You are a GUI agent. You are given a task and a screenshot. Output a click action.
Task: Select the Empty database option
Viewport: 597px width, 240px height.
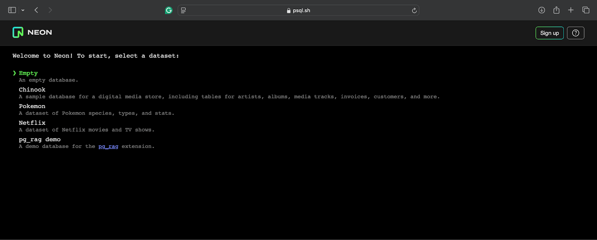click(x=28, y=73)
